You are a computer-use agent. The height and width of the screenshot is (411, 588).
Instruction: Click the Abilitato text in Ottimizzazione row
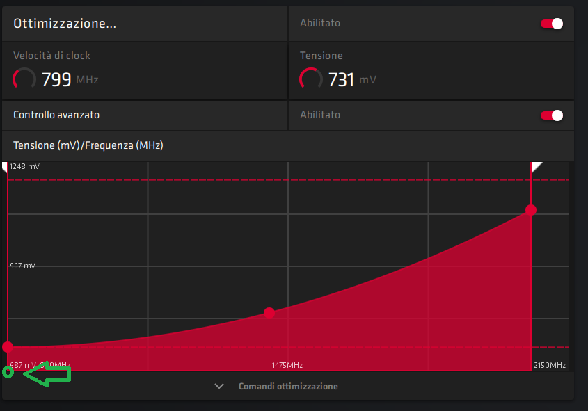(320, 23)
